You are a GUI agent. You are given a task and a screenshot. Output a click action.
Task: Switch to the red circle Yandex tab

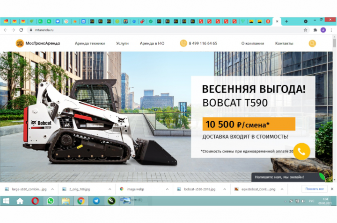[x=268, y=21]
